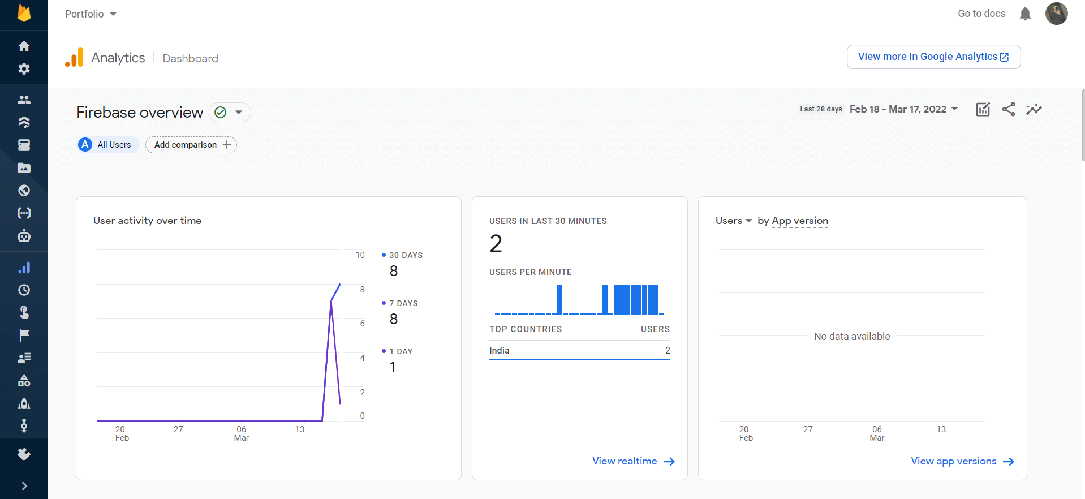Open Hosting globe icon in sidebar
The height and width of the screenshot is (499, 1085).
[x=24, y=190]
